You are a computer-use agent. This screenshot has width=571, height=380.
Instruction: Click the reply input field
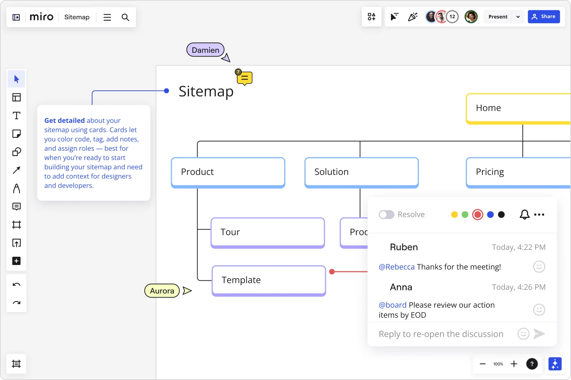441,334
